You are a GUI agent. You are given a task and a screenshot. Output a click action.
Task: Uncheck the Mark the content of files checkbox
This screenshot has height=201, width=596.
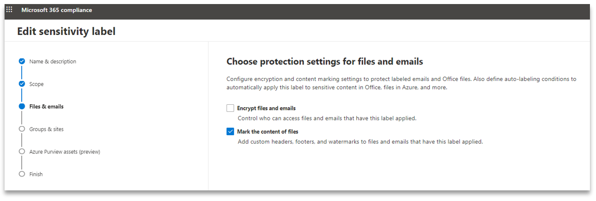click(230, 132)
